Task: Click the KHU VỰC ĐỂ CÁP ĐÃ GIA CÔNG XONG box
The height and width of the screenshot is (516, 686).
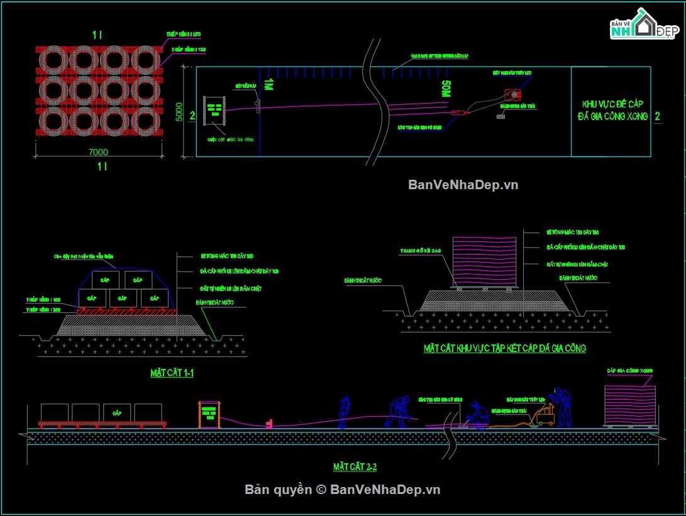Action: (611, 111)
